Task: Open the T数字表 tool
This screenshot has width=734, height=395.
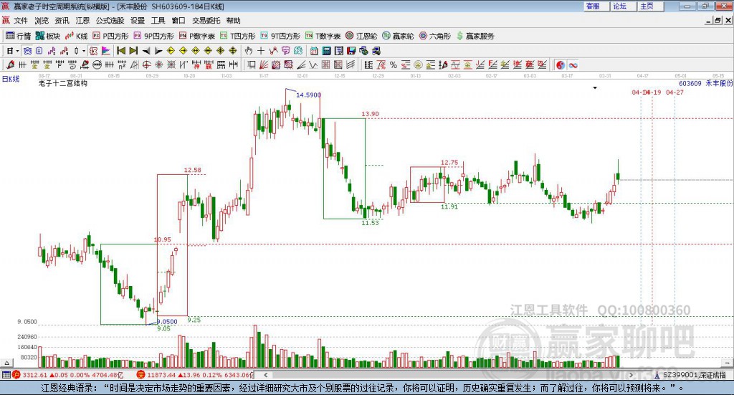Action: click(323, 36)
